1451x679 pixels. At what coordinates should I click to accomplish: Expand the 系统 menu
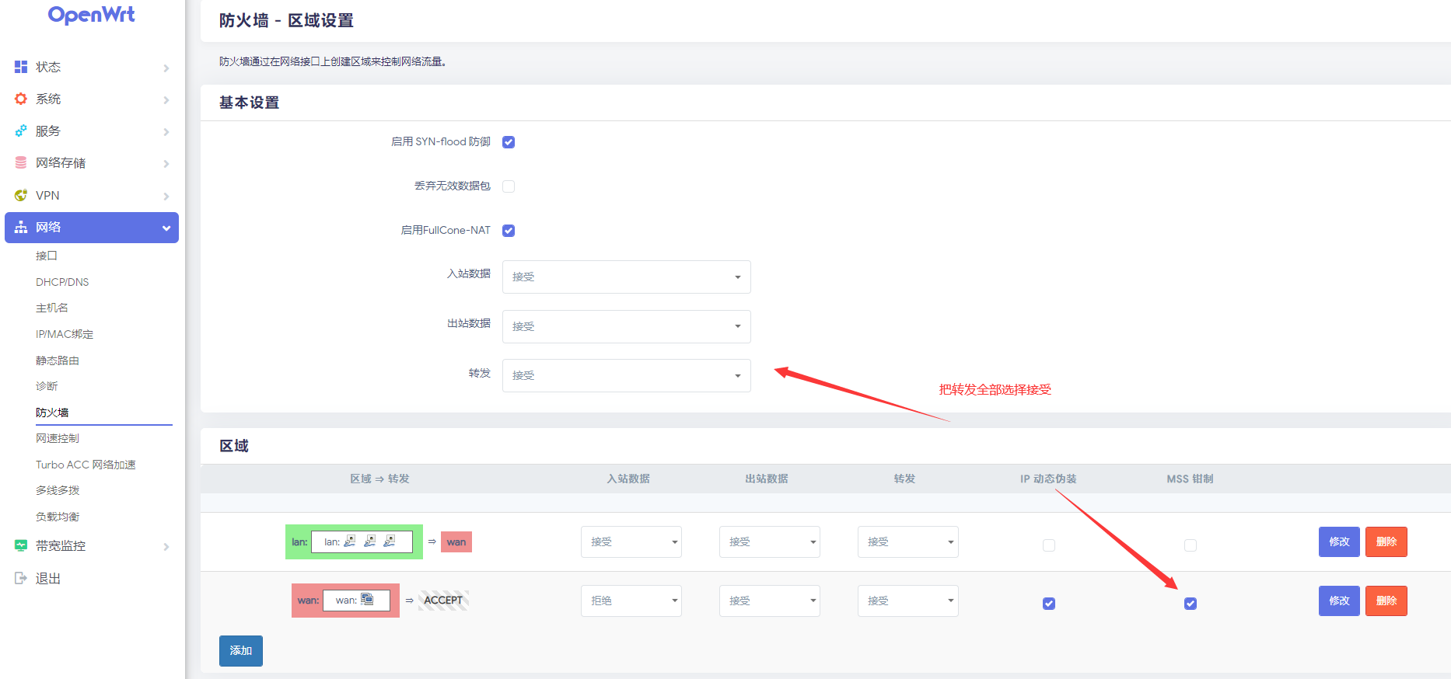click(x=92, y=99)
